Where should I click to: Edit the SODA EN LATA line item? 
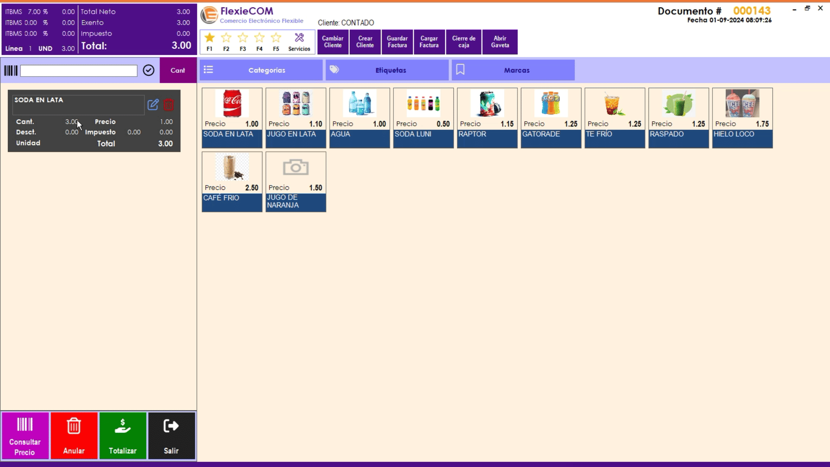153,105
